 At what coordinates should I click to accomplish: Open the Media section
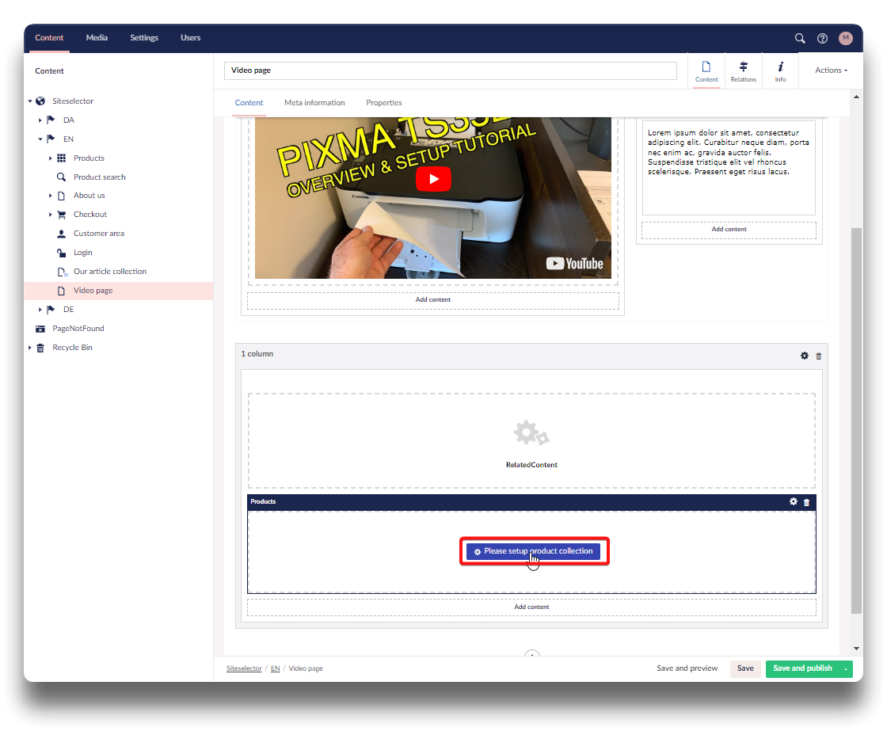tap(97, 38)
